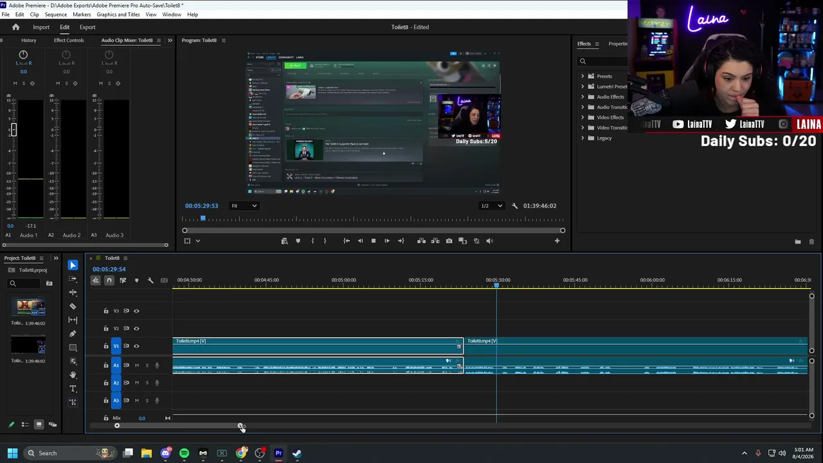
Task: Open the Sequence menu
Action: click(56, 14)
